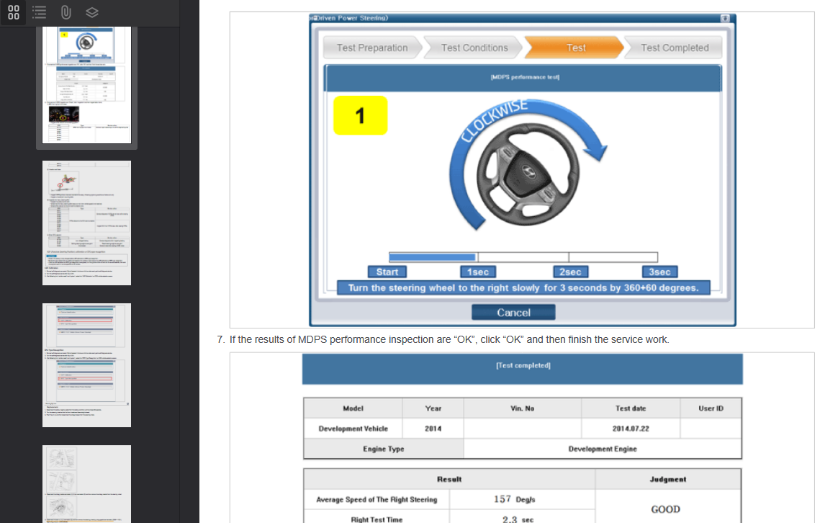Click 'Average Speed of The Right Steering' cell
Image resolution: width=825 pixels, height=523 pixels.
tap(377, 499)
